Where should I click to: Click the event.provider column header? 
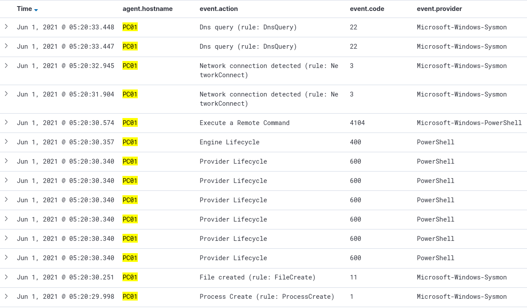[439, 9]
